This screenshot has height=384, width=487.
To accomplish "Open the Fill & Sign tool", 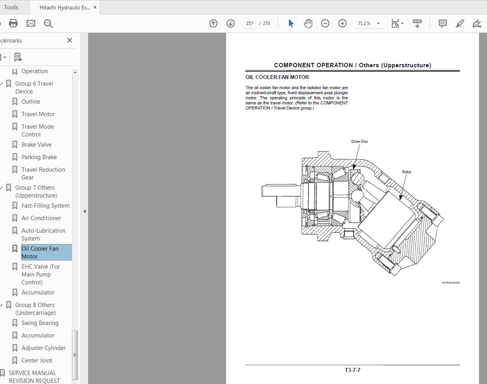I will (477, 23).
